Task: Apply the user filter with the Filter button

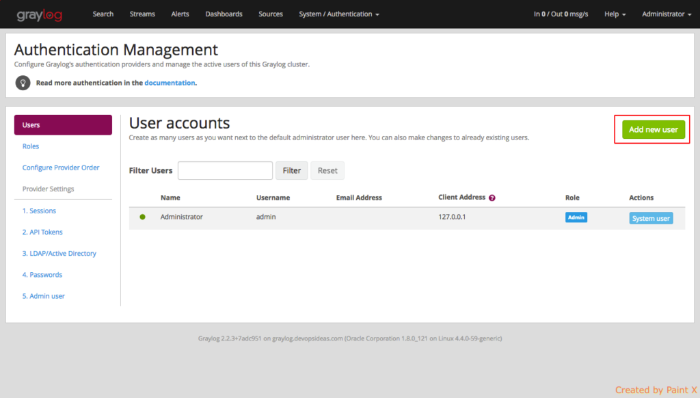Action: pos(291,170)
